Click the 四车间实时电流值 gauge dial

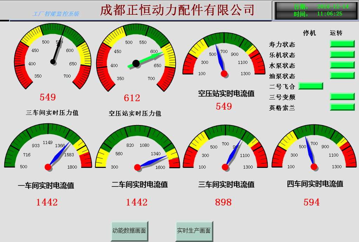click(x=314, y=148)
